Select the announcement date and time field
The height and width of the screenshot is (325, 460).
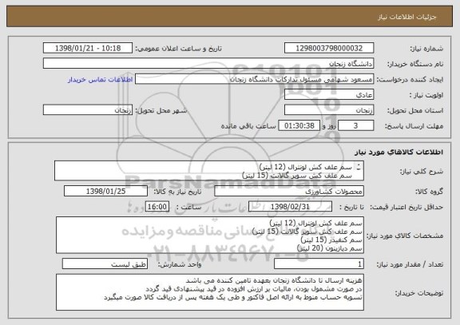point(88,48)
